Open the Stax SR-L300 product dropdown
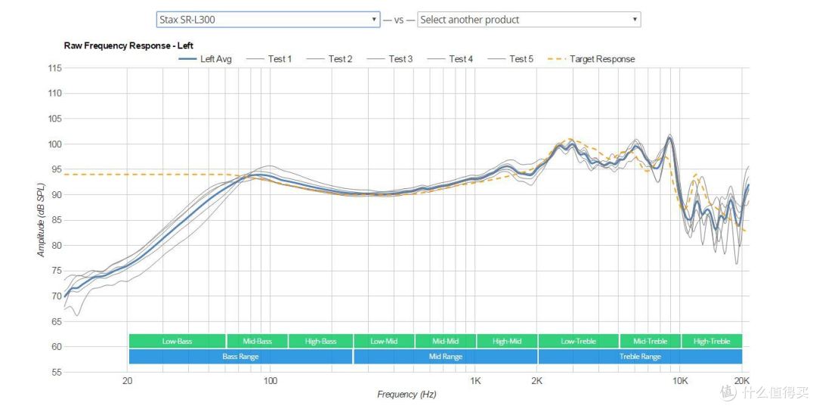 coord(267,20)
